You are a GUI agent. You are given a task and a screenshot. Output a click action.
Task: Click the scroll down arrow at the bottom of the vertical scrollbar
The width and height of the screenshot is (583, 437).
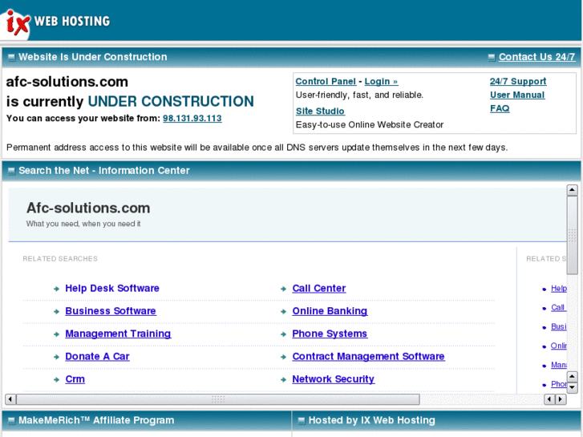(572, 388)
